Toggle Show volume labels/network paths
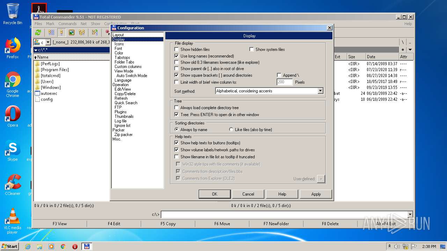Viewport: 447px width, 251px height. [176, 150]
